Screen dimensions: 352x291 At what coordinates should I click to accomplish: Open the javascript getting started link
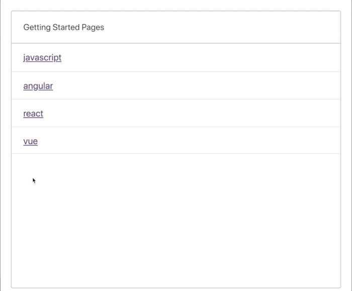[x=42, y=57]
